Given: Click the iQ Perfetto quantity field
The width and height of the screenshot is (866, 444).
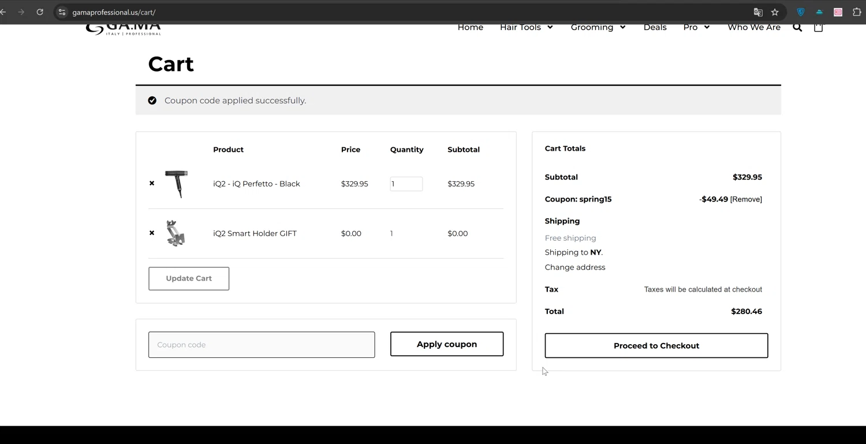Looking at the screenshot, I should (406, 184).
